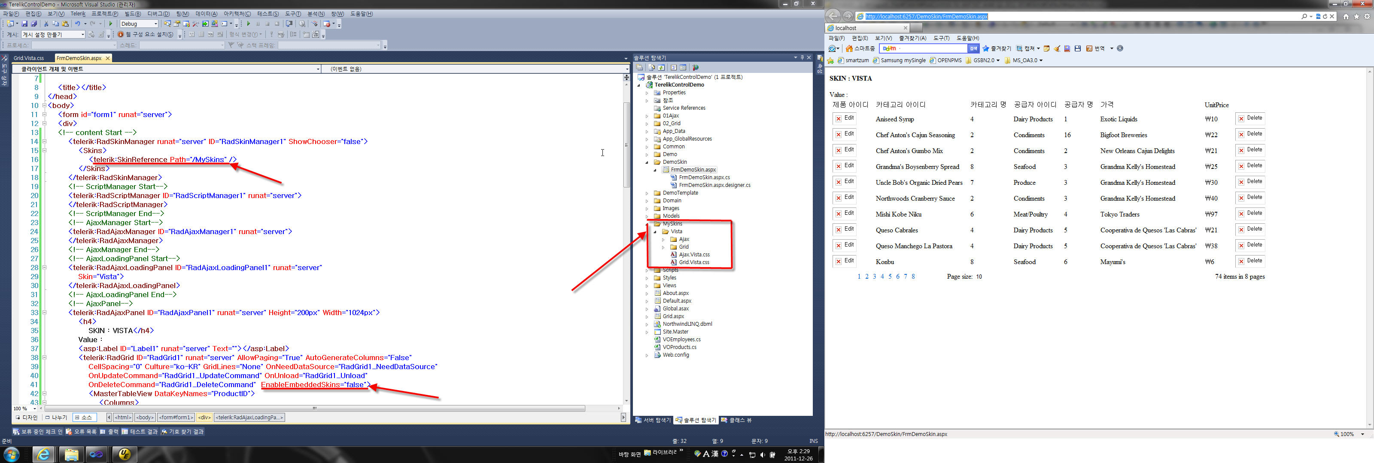The width and height of the screenshot is (1374, 463).
Task: Collapse the MySkins folder tree node
Action: click(x=647, y=224)
